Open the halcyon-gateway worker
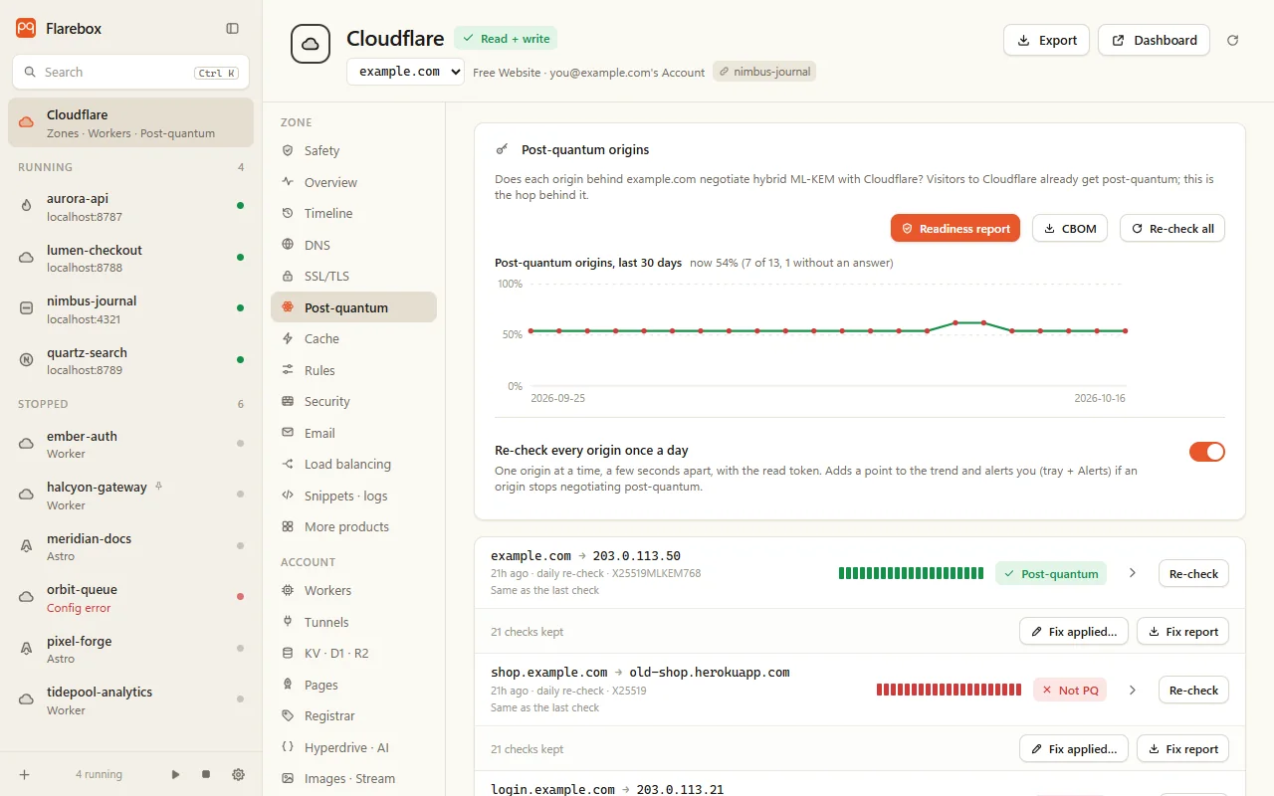This screenshot has width=1274, height=796. tap(130, 495)
